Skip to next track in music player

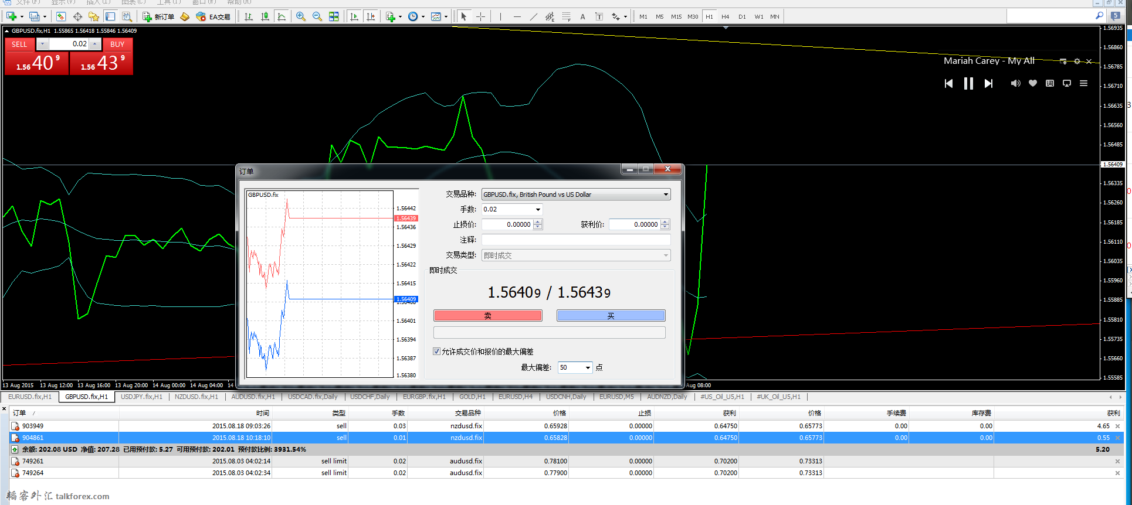point(988,84)
